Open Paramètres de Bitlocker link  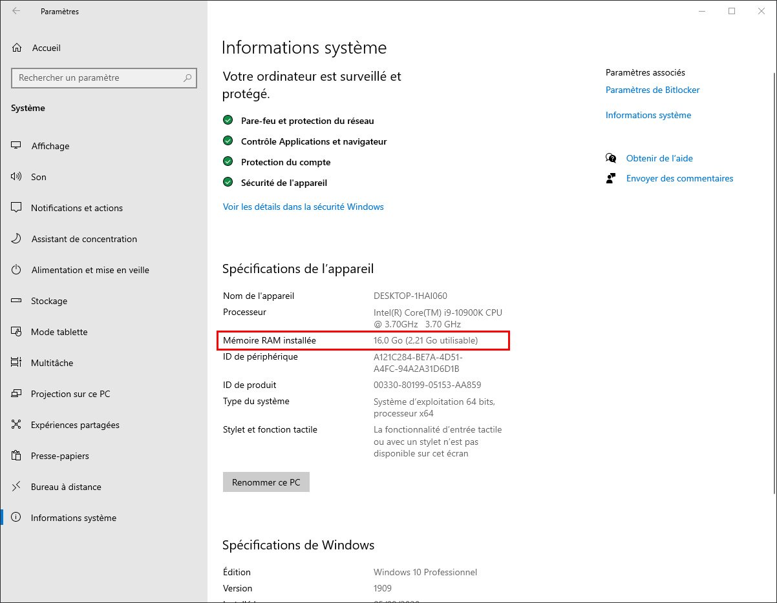pos(652,90)
